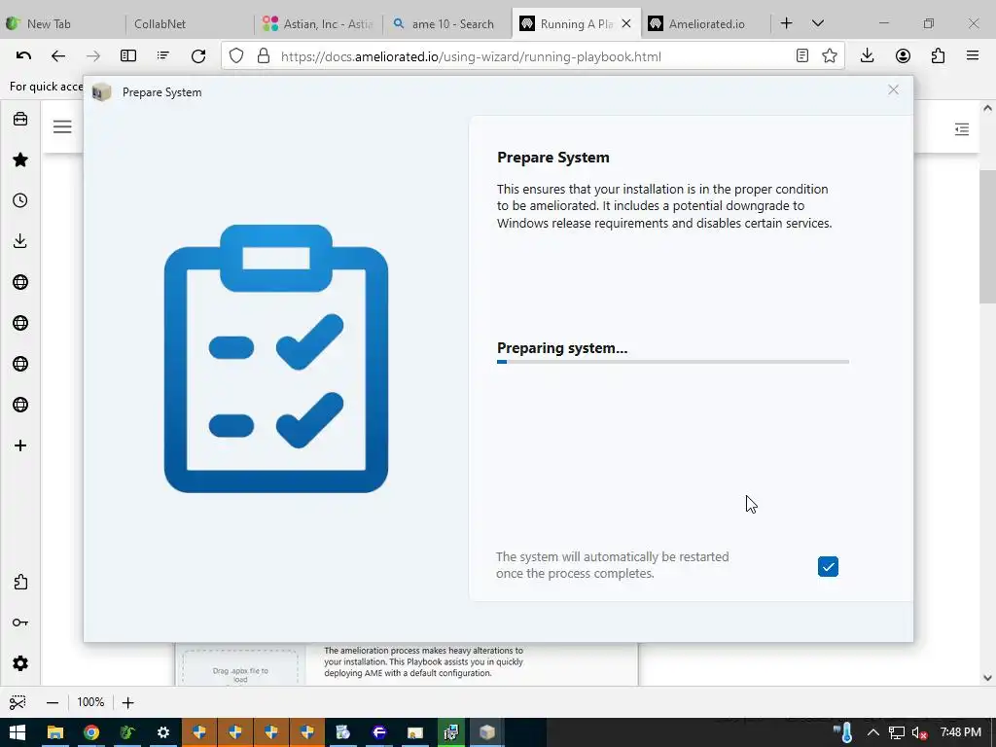996x747 pixels.
Task: Open the tab list view icon
Action: pos(163,55)
